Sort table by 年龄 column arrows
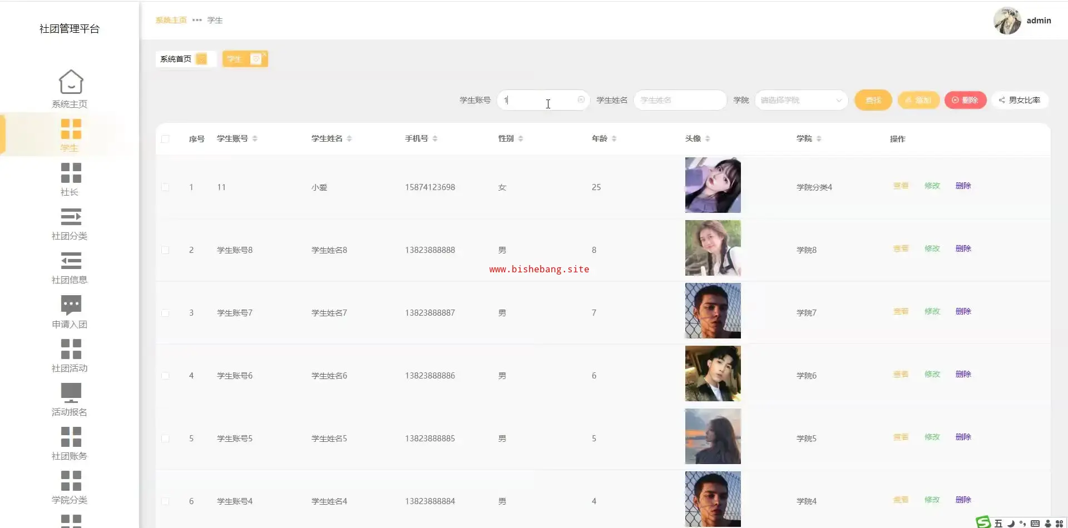The image size is (1068, 528). pyautogui.click(x=614, y=139)
